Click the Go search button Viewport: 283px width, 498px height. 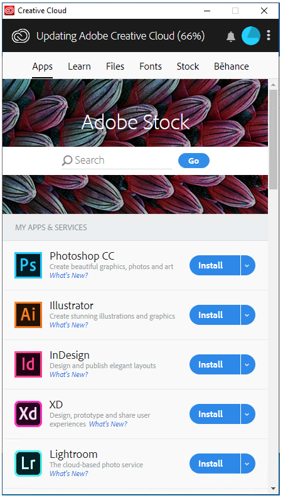click(194, 161)
